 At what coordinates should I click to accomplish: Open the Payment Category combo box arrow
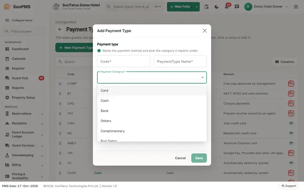point(202,77)
